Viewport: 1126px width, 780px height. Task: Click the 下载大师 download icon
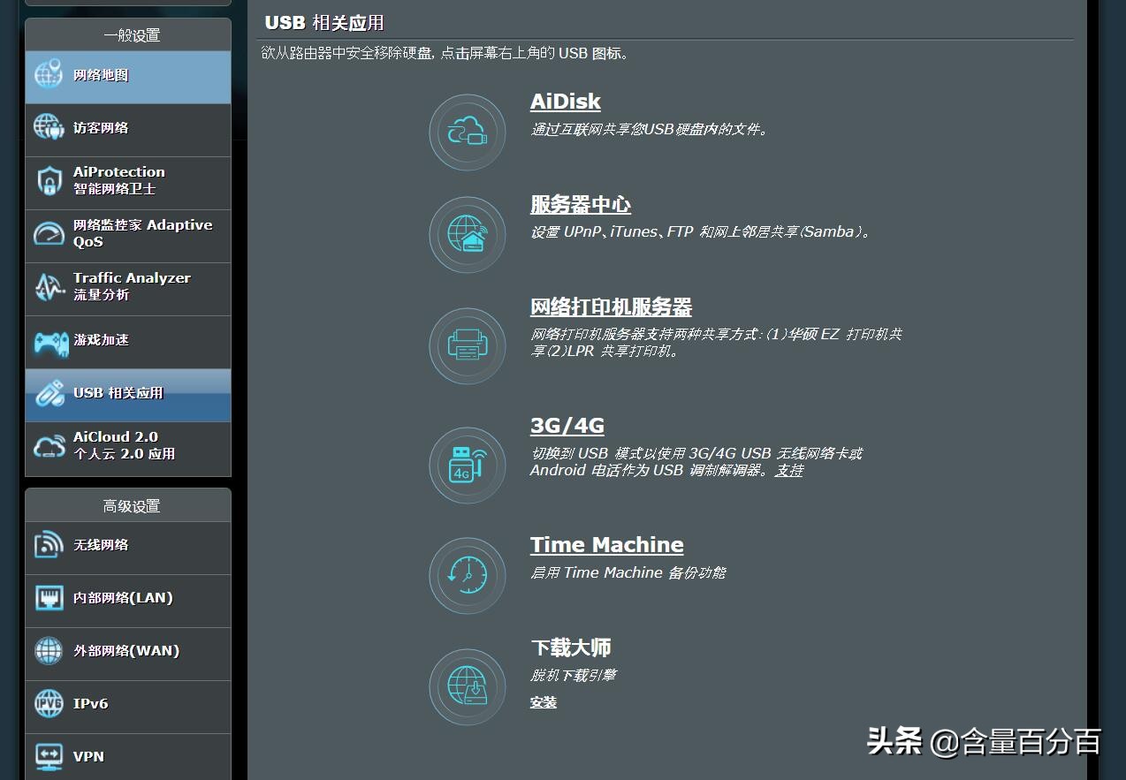tap(467, 686)
